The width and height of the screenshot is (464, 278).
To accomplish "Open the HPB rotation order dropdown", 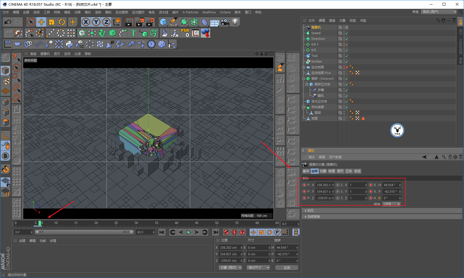I will coord(392,204).
